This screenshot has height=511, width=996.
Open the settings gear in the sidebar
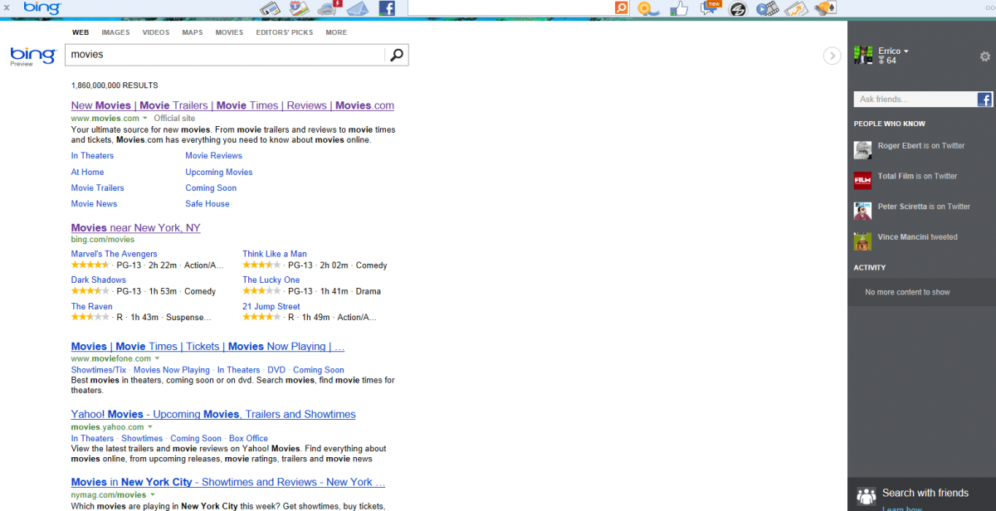point(984,56)
